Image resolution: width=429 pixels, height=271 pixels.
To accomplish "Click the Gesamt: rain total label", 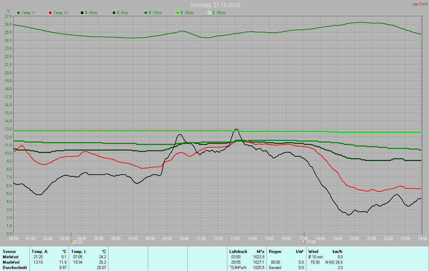I will coord(275,267).
